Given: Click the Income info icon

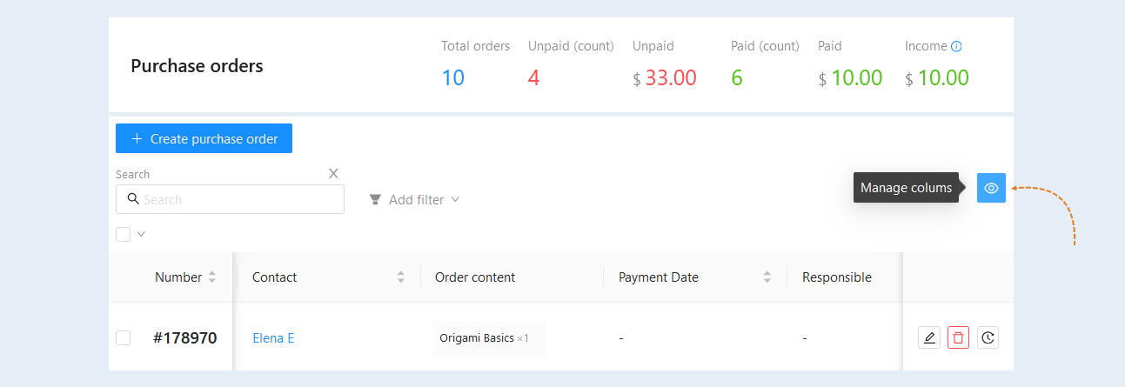Looking at the screenshot, I should click(x=957, y=46).
